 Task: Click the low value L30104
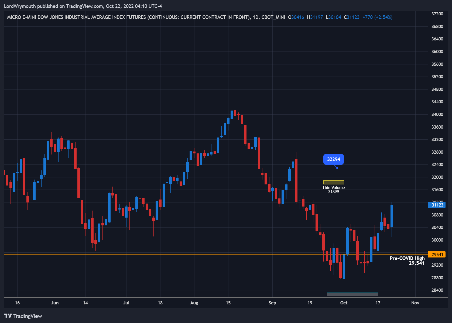pos(333,17)
